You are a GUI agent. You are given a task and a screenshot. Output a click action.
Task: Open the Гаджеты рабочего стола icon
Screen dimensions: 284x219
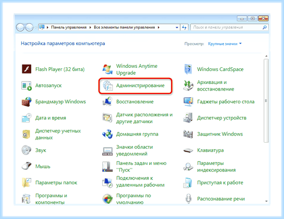coord(188,101)
